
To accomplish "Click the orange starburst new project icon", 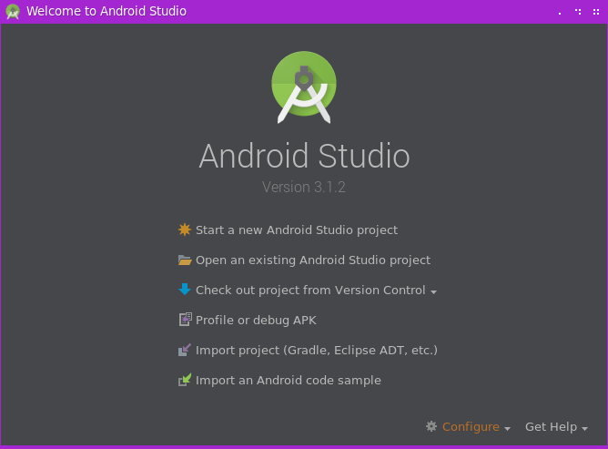I will click(185, 230).
